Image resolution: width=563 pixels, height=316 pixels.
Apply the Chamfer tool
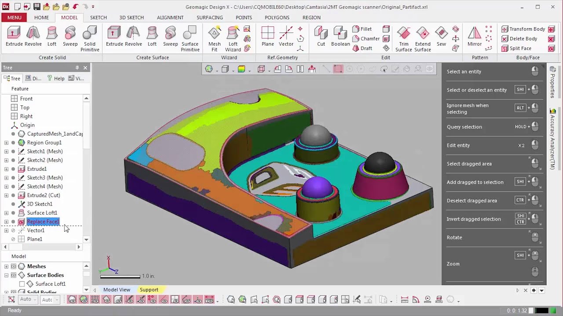tap(366, 39)
